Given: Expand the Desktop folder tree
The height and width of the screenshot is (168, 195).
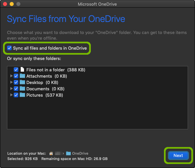Looking at the screenshot, I should pos(11,82).
